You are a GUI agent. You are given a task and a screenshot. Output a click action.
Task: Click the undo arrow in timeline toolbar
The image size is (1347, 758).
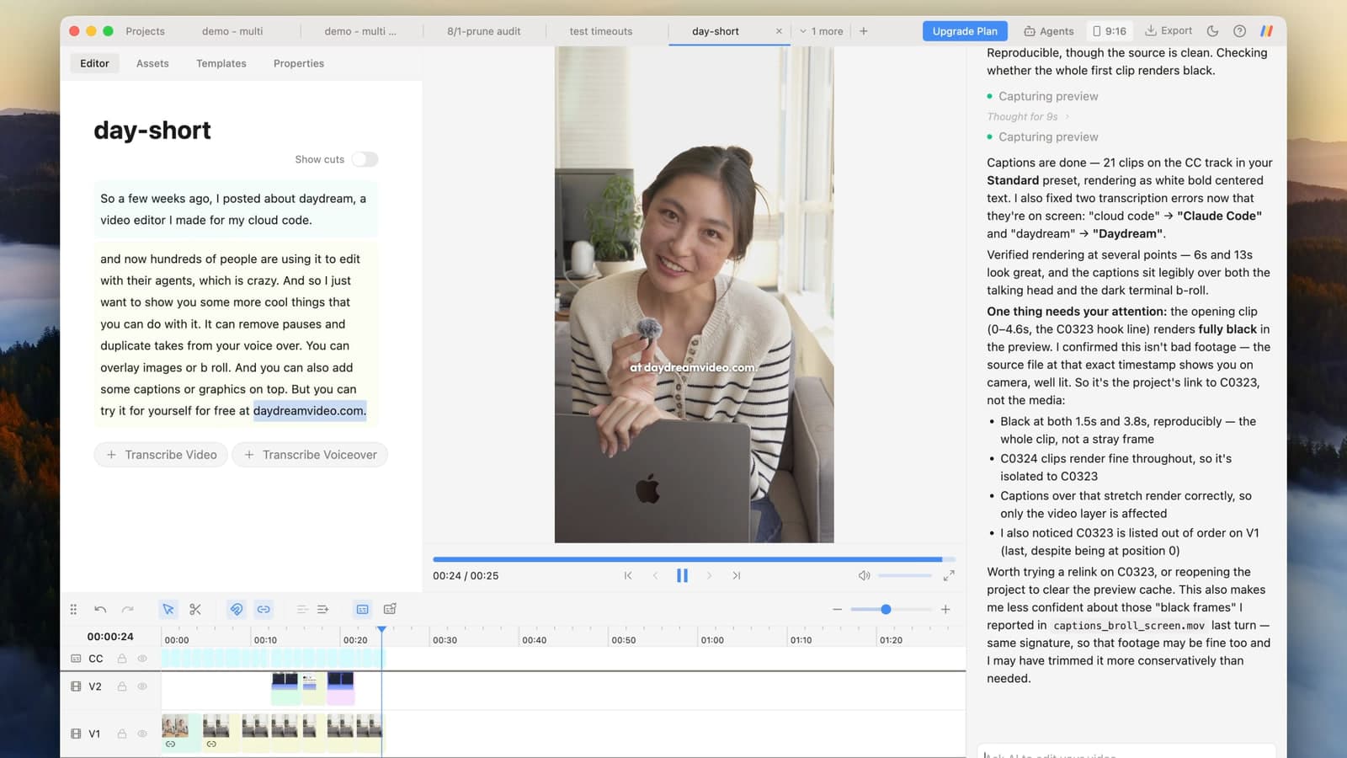click(100, 609)
